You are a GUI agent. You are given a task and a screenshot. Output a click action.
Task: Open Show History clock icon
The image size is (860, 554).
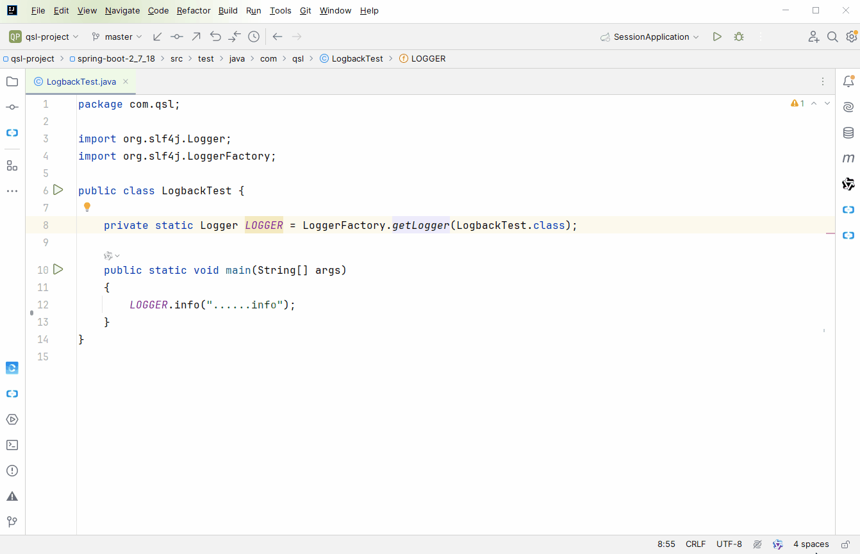click(254, 37)
